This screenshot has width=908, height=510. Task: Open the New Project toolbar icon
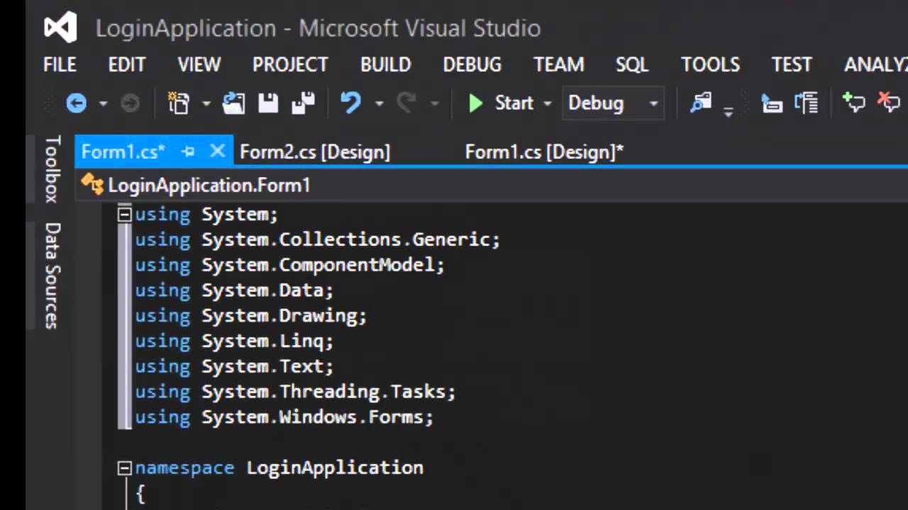tap(179, 103)
